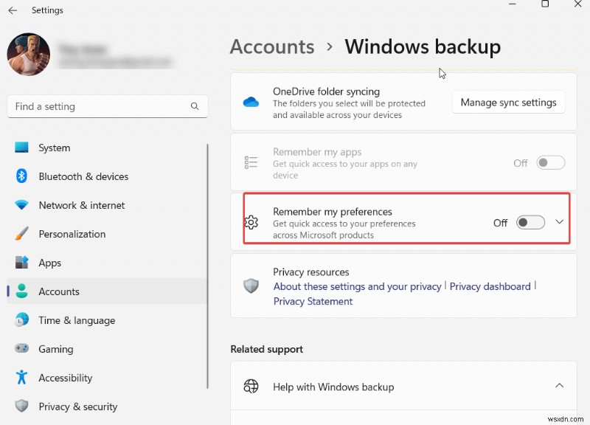The height and width of the screenshot is (425, 590).
Task: Click the OneDrive cloud icon
Action: (251, 102)
